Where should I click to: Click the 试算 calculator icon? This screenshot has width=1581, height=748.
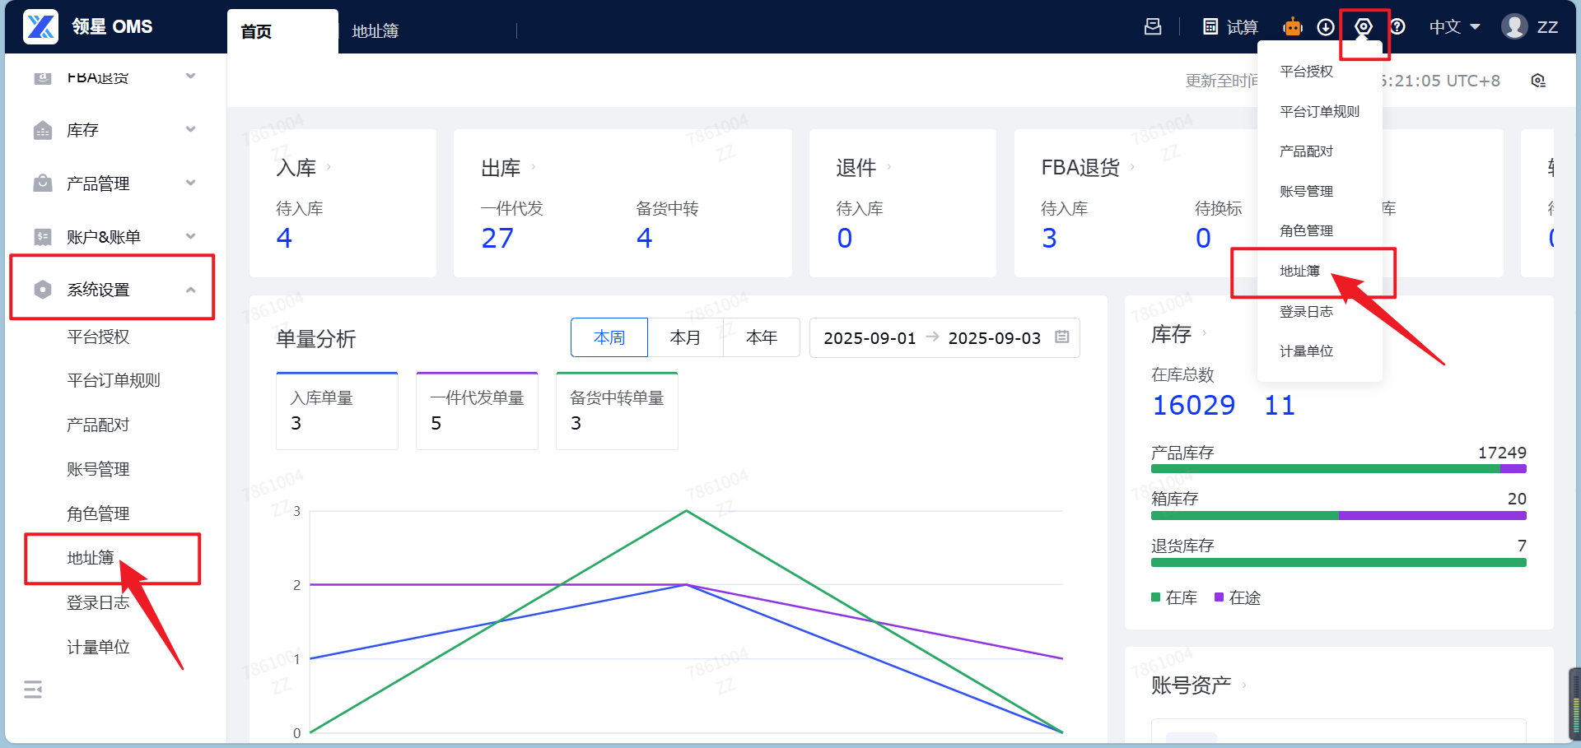point(1210,27)
